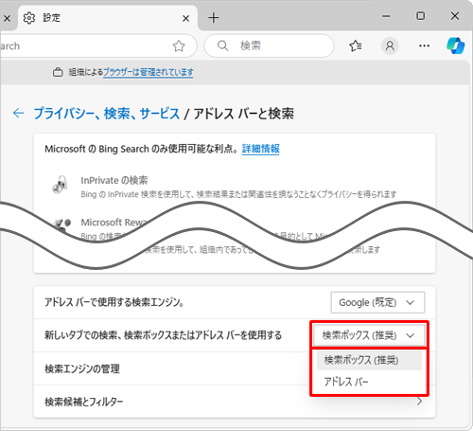Focus the 検索 input field
The width and height of the screenshot is (473, 431).
click(x=269, y=45)
